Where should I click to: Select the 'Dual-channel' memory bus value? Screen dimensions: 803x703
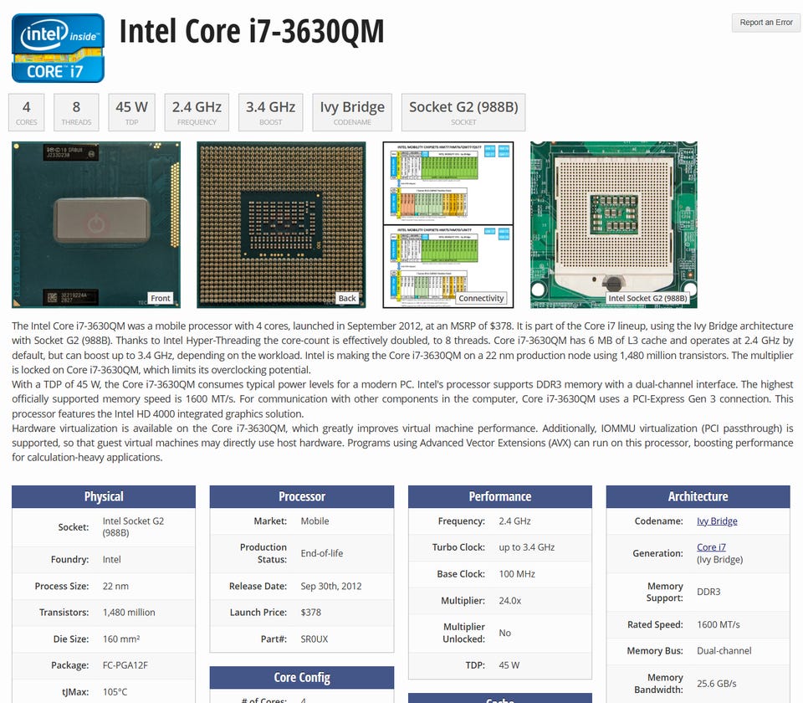pyautogui.click(x=724, y=651)
